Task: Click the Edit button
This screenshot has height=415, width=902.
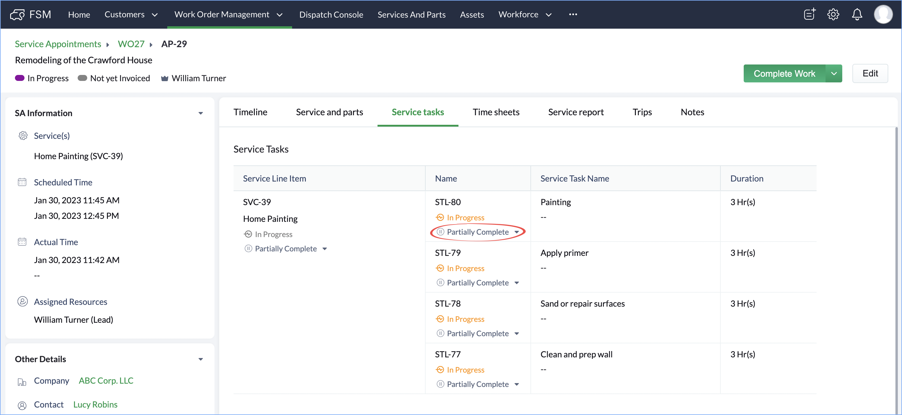Action: 870,73
